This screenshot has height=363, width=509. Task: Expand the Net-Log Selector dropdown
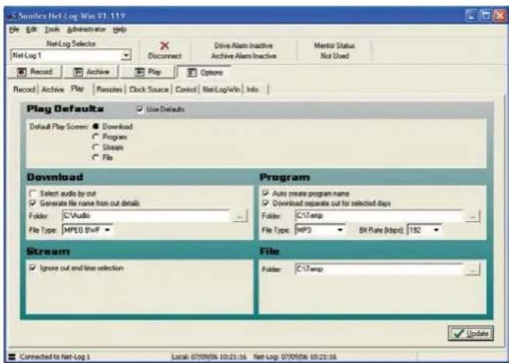coord(126,56)
